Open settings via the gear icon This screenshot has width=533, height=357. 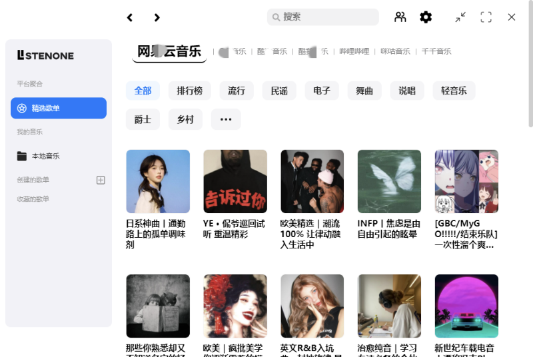coord(426,17)
